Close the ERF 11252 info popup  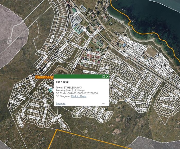tap(107, 76)
